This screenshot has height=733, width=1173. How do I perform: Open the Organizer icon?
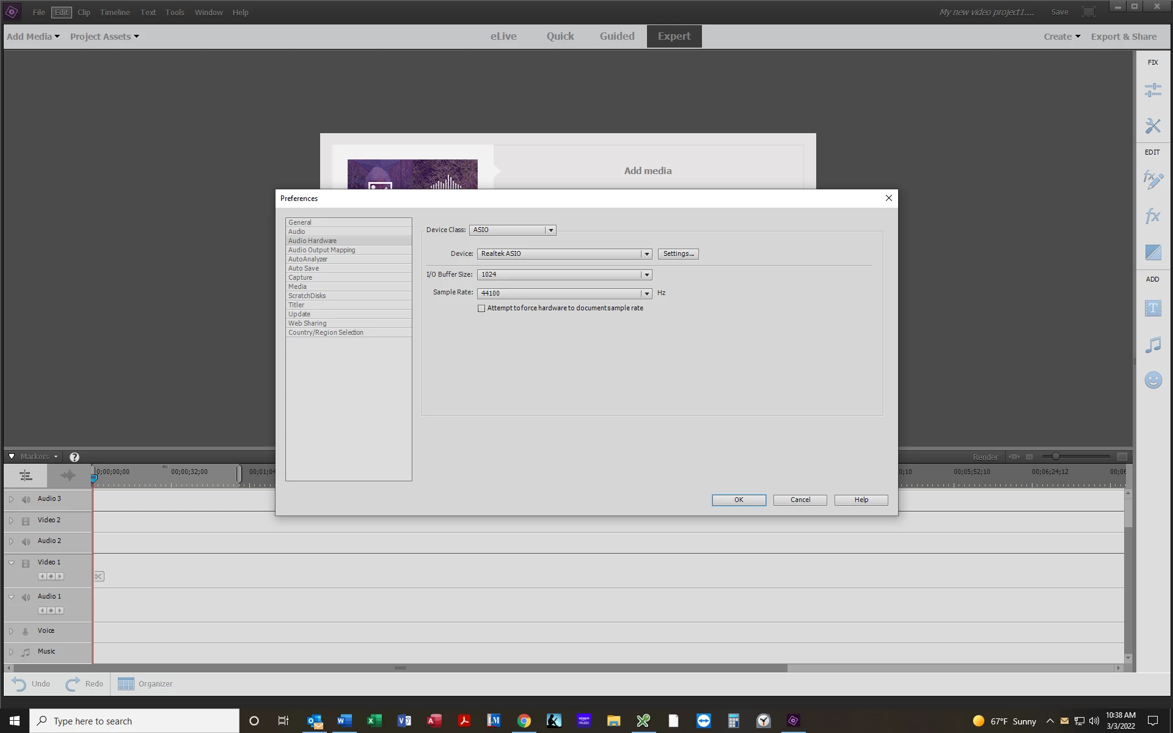[x=126, y=684]
